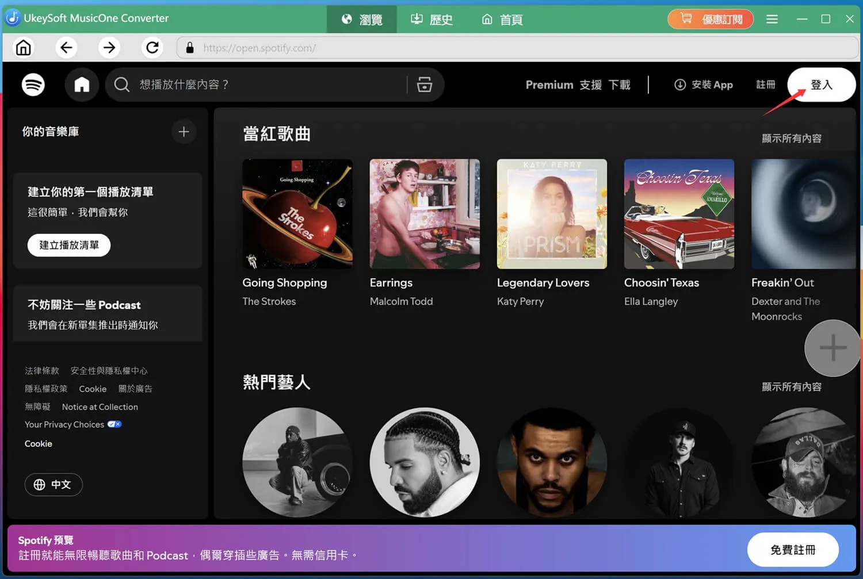The image size is (863, 579).
Task: Click the 註冊 sign-up link
Action: 765,85
